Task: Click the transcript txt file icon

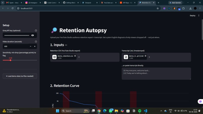Action: [x=126, y=57]
